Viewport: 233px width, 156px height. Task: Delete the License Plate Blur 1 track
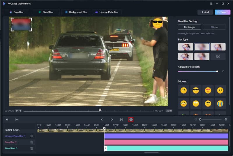[32, 136]
